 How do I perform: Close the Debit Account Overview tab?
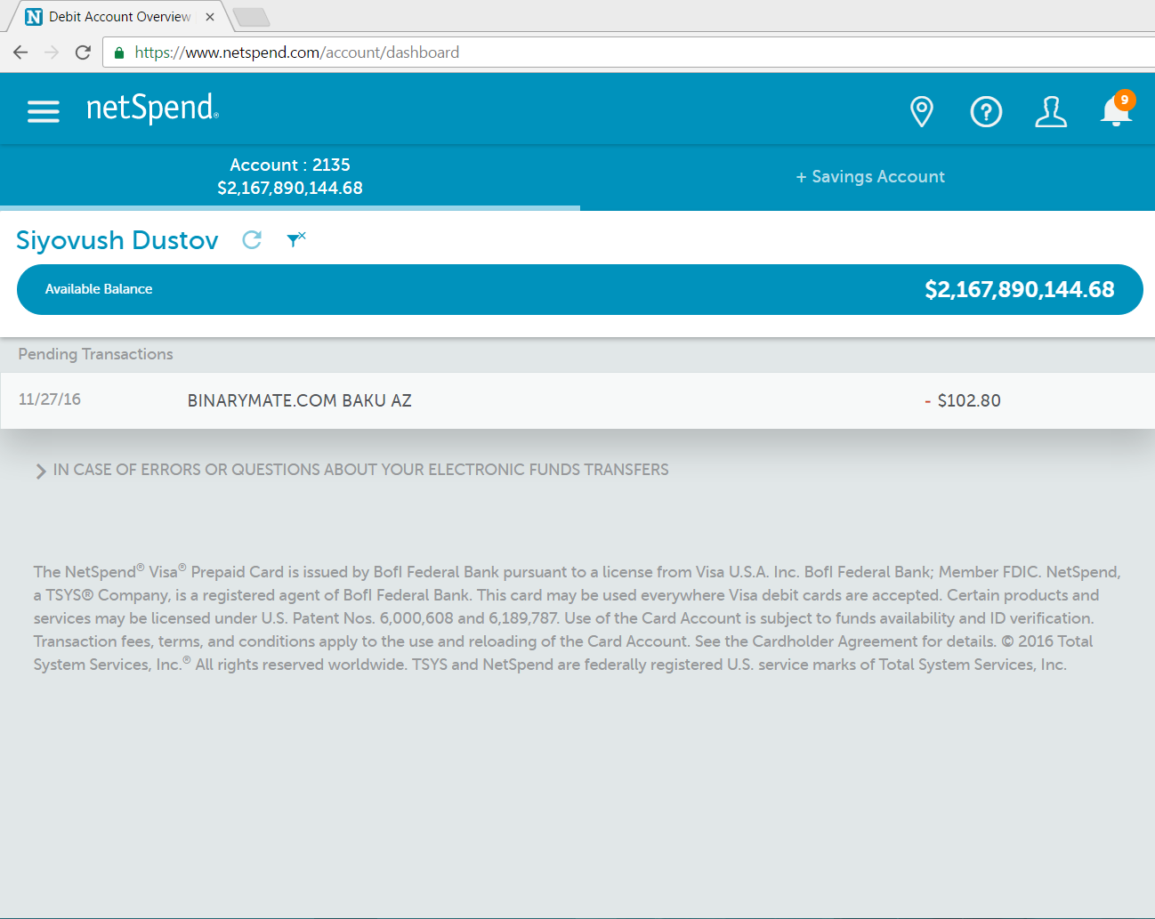coord(210,17)
